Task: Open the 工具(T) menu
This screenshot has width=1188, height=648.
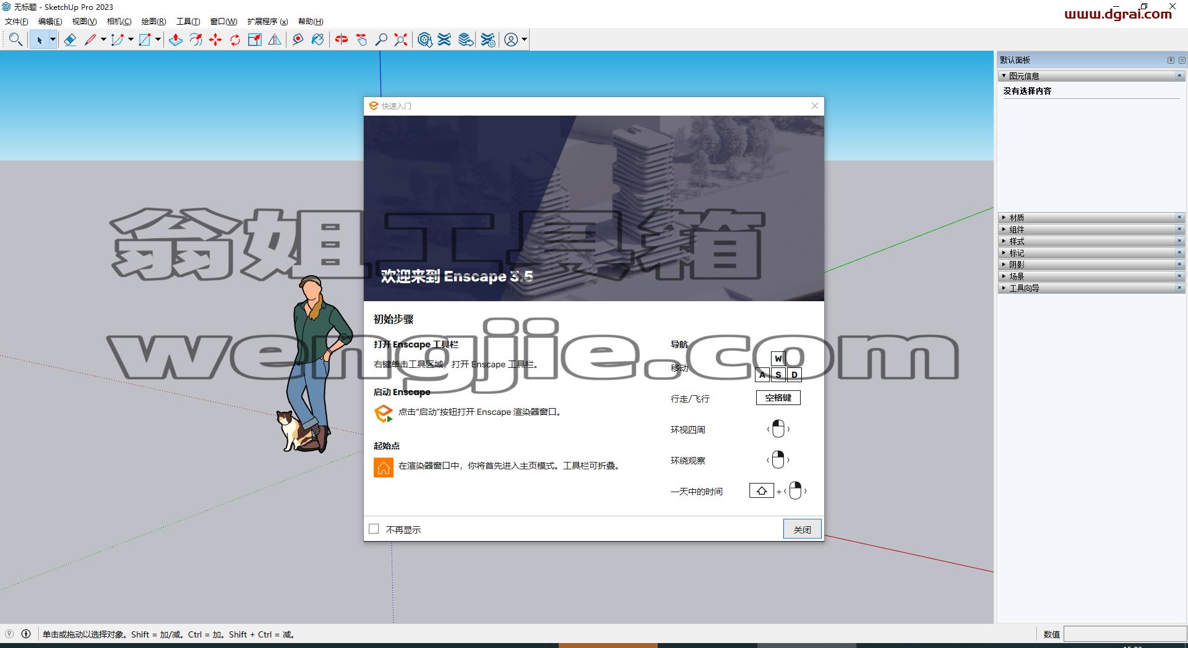Action: (x=188, y=22)
